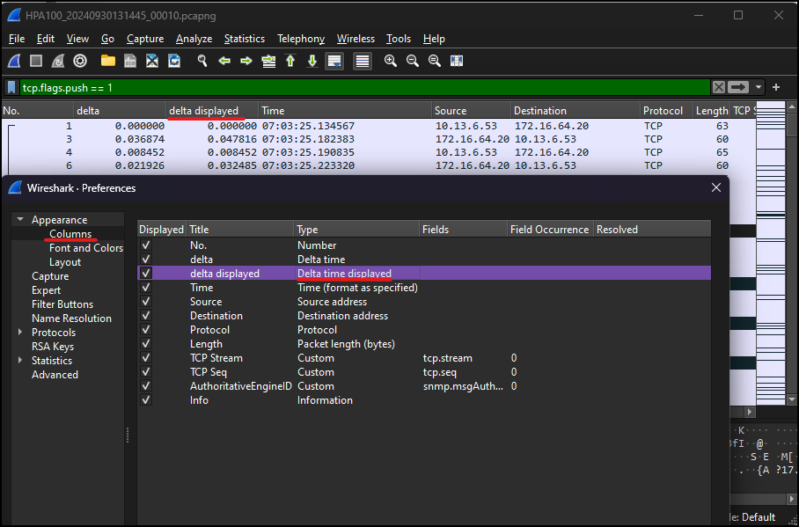Jump to last packet green down arrow
The width and height of the screenshot is (799, 527).
coord(312,62)
